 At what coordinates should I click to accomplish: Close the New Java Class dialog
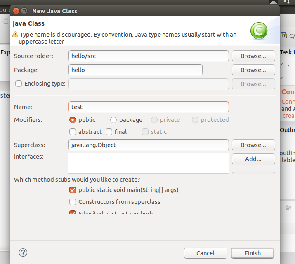click(16, 11)
